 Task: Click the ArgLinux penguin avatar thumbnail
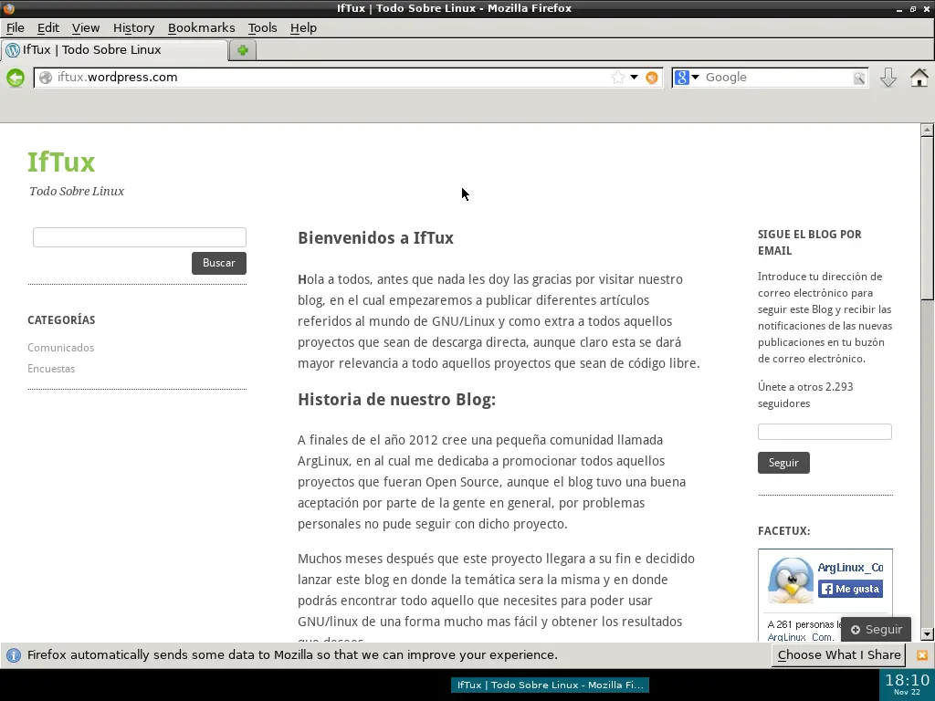(x=791, y=580)
